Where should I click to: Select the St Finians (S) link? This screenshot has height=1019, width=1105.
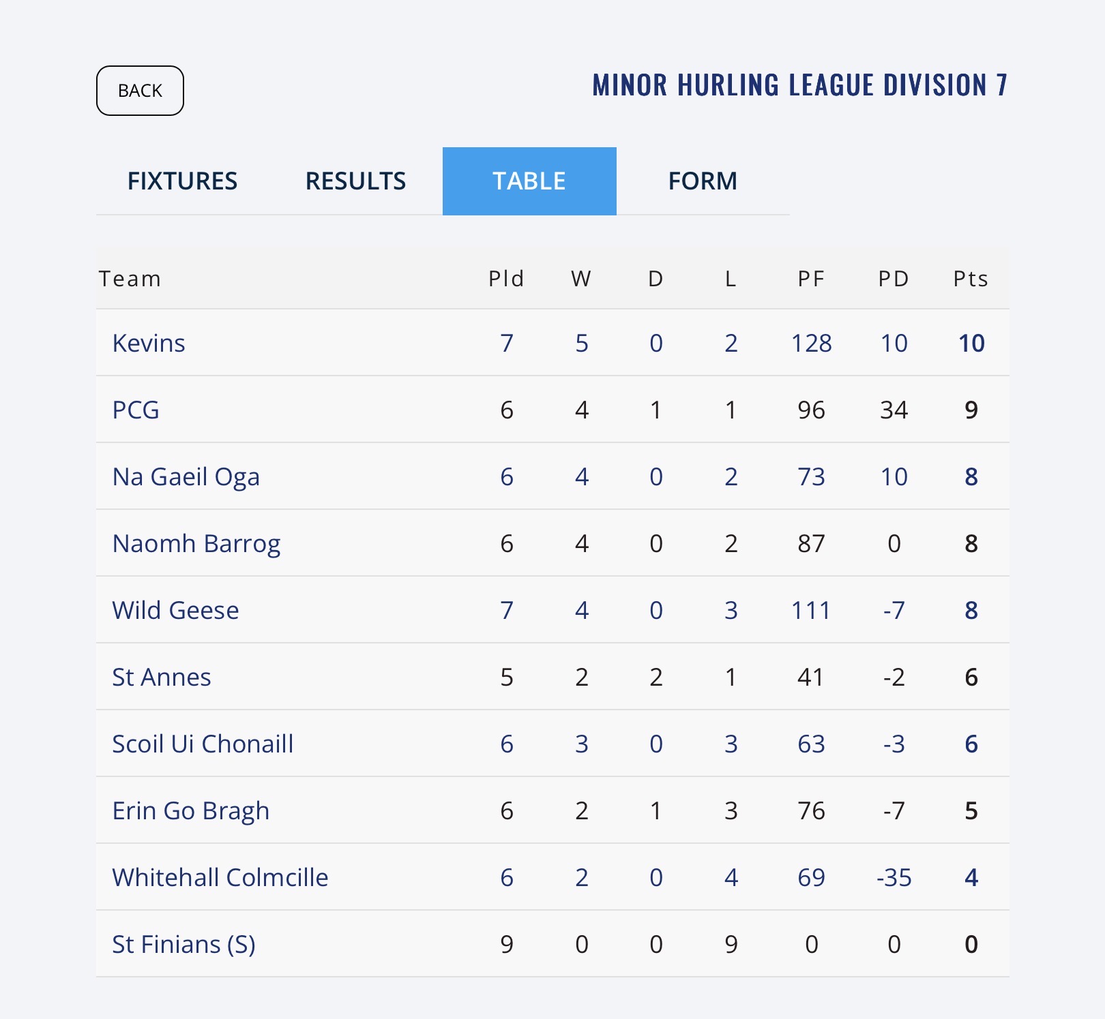pos(183,944)
